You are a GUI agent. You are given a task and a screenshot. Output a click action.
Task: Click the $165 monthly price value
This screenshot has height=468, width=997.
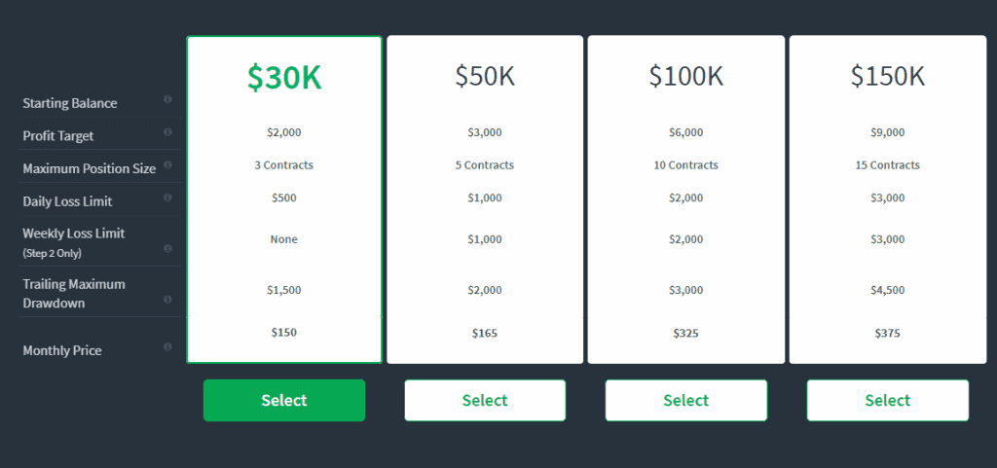[x=485, y=333]
